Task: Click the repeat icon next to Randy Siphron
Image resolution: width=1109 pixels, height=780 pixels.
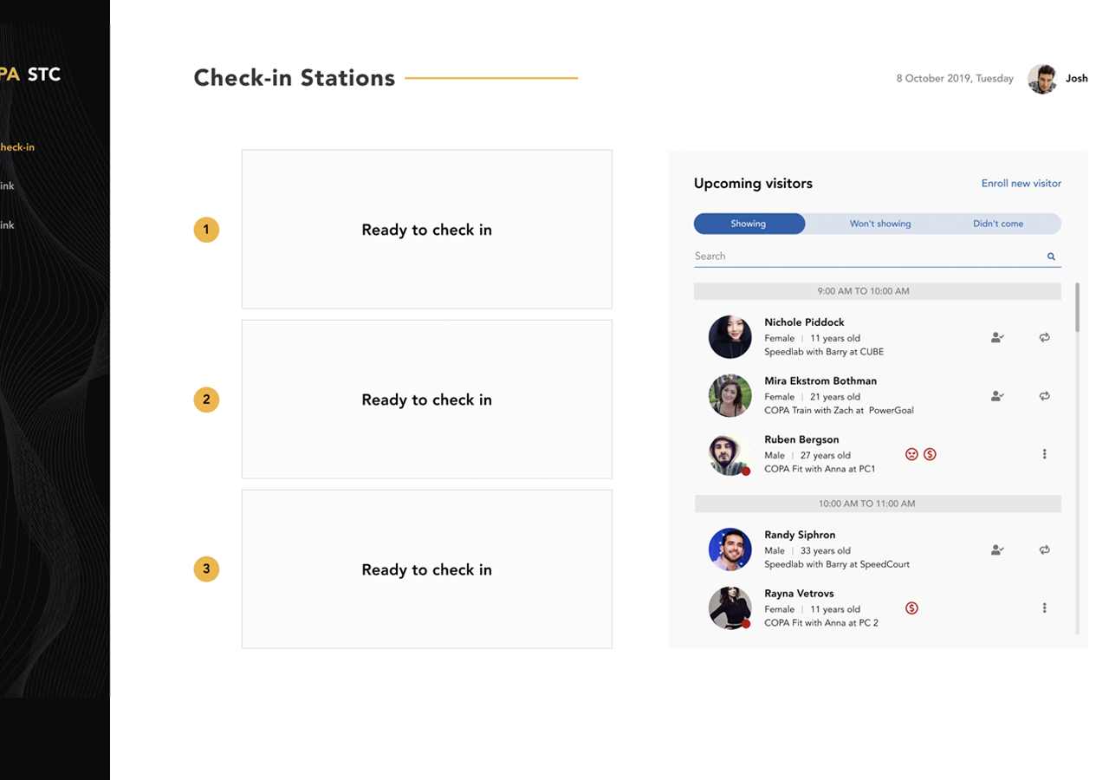Action: point(1045,549)
